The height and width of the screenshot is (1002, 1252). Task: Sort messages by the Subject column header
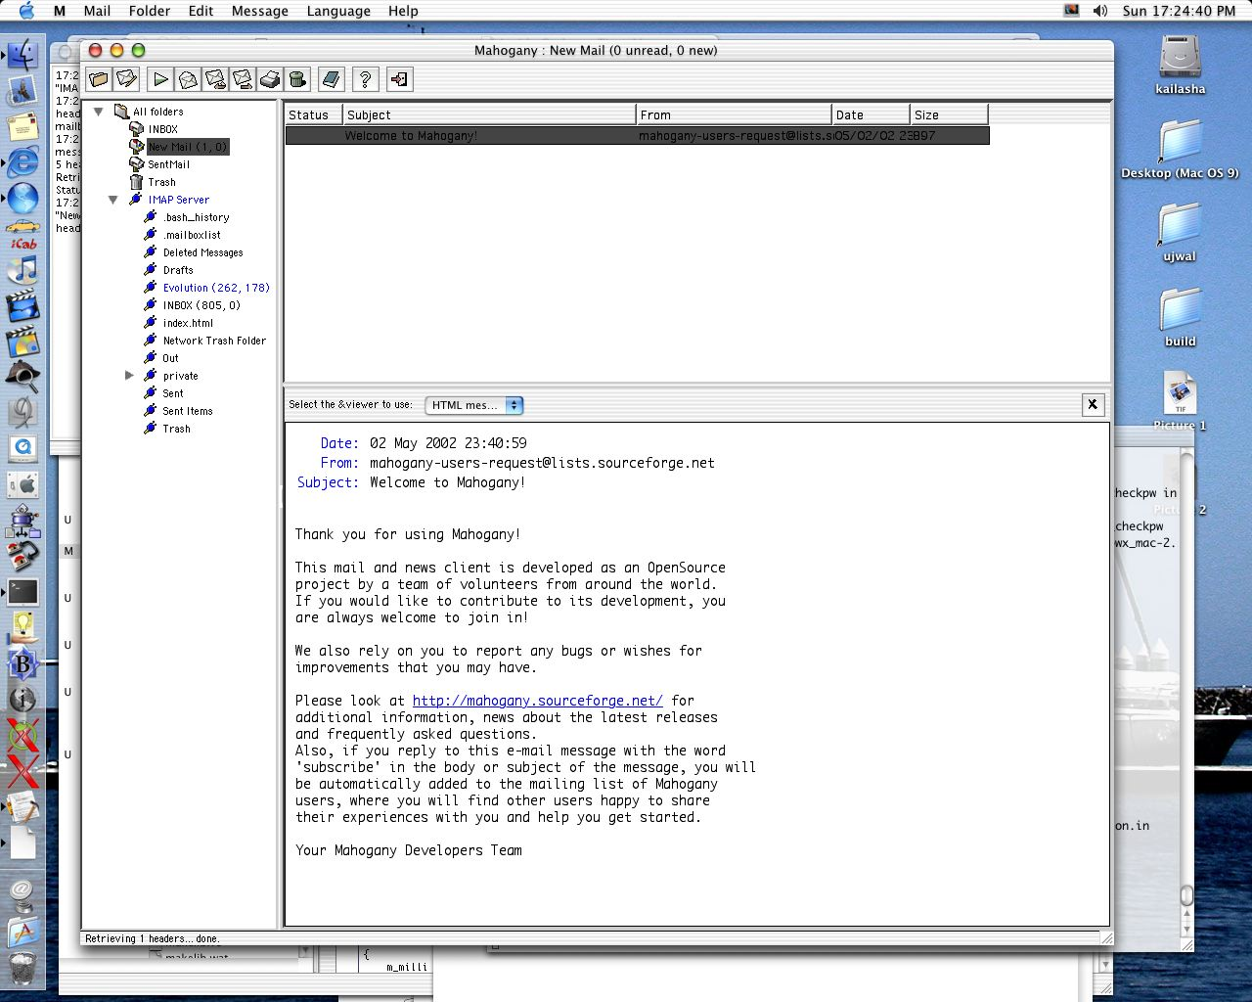[489, 114]
